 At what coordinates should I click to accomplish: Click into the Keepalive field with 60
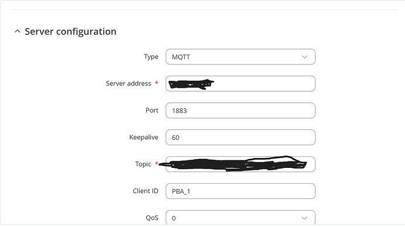point(241,137)
